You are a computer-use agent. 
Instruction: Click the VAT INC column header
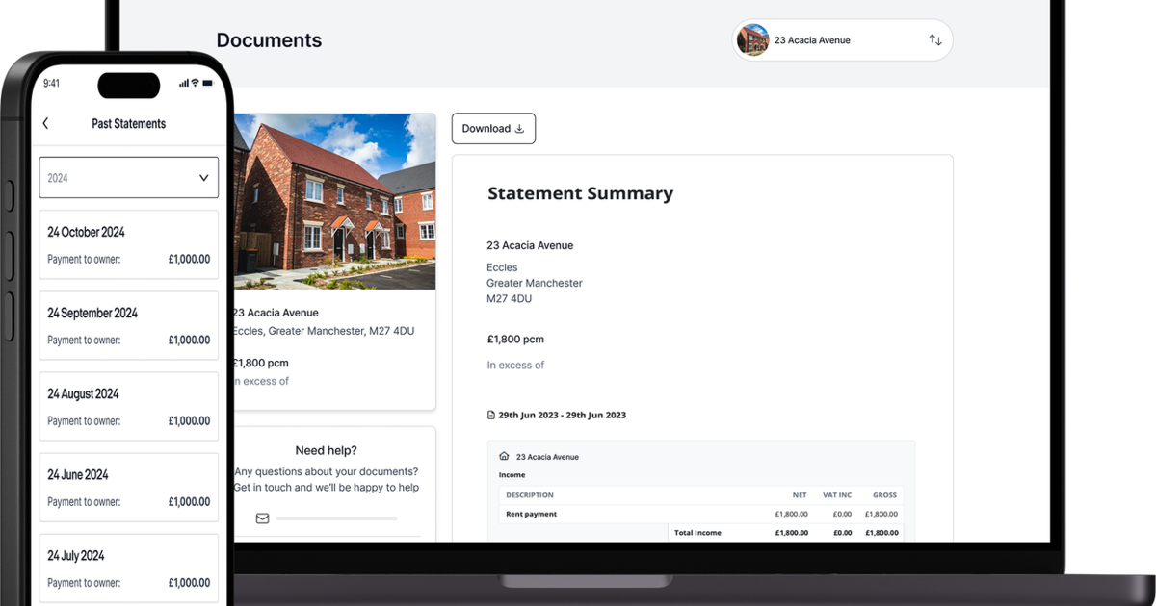(x=837, y=495)
